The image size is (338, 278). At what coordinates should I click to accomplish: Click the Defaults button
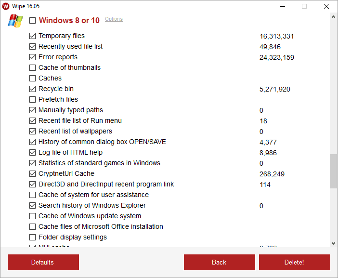pyautogui.click(x=43, y=262)
